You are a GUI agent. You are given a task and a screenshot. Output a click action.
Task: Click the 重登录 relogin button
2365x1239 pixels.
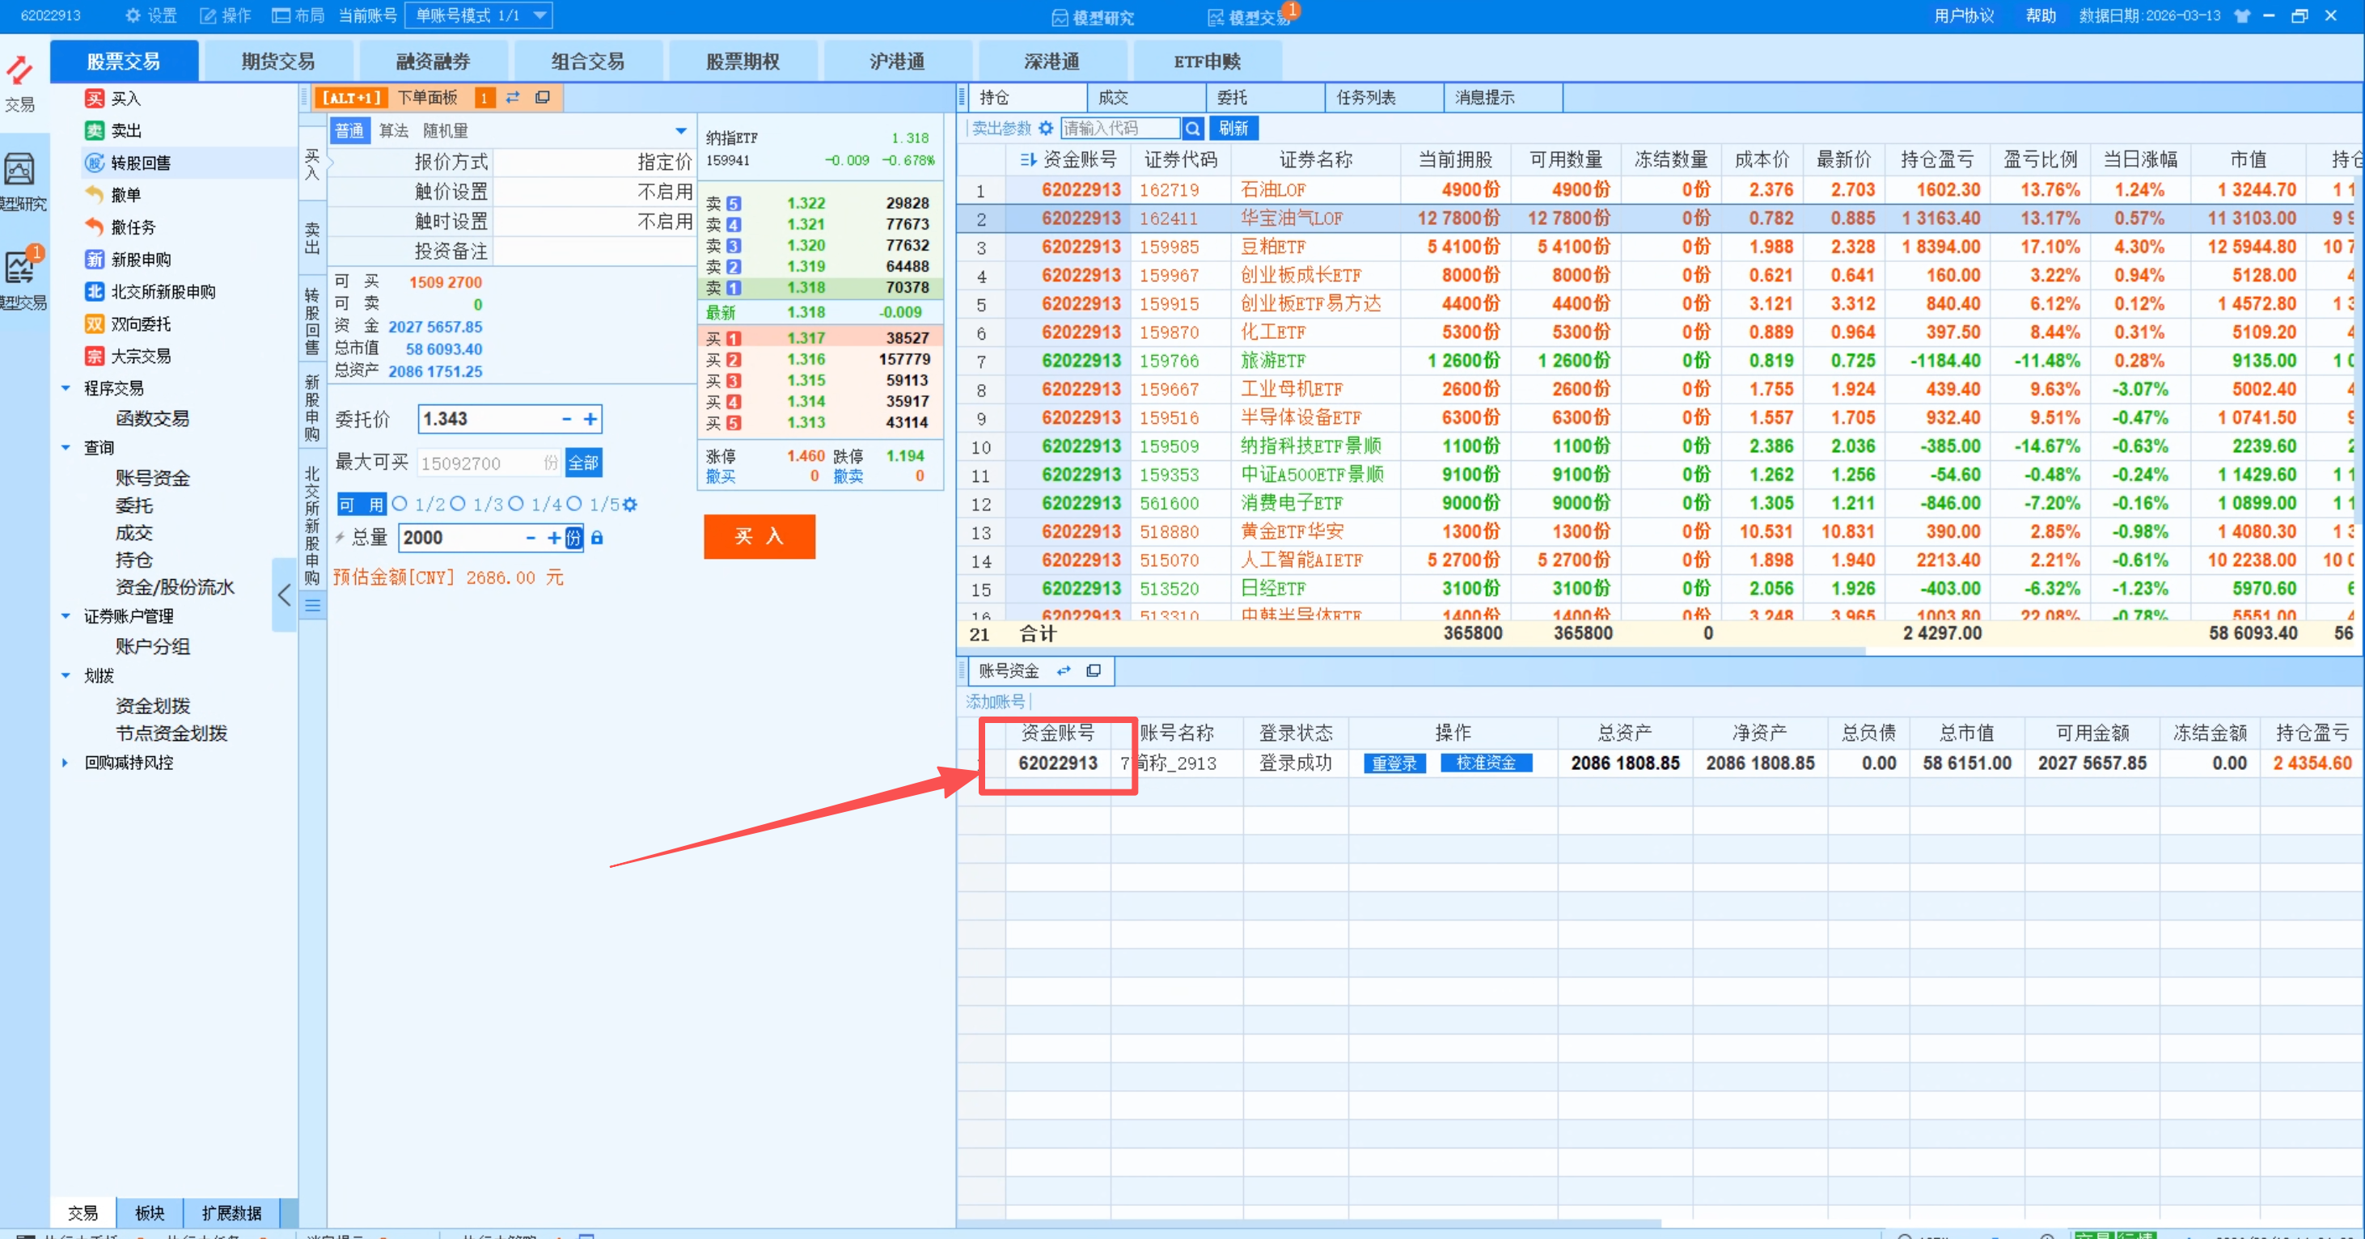click(x=1394, y=763)
